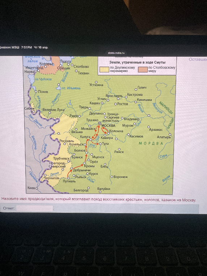The image size is (207, 276).
Task: Click the Ряжск label on the map
Action: click(x=119, y=152)
